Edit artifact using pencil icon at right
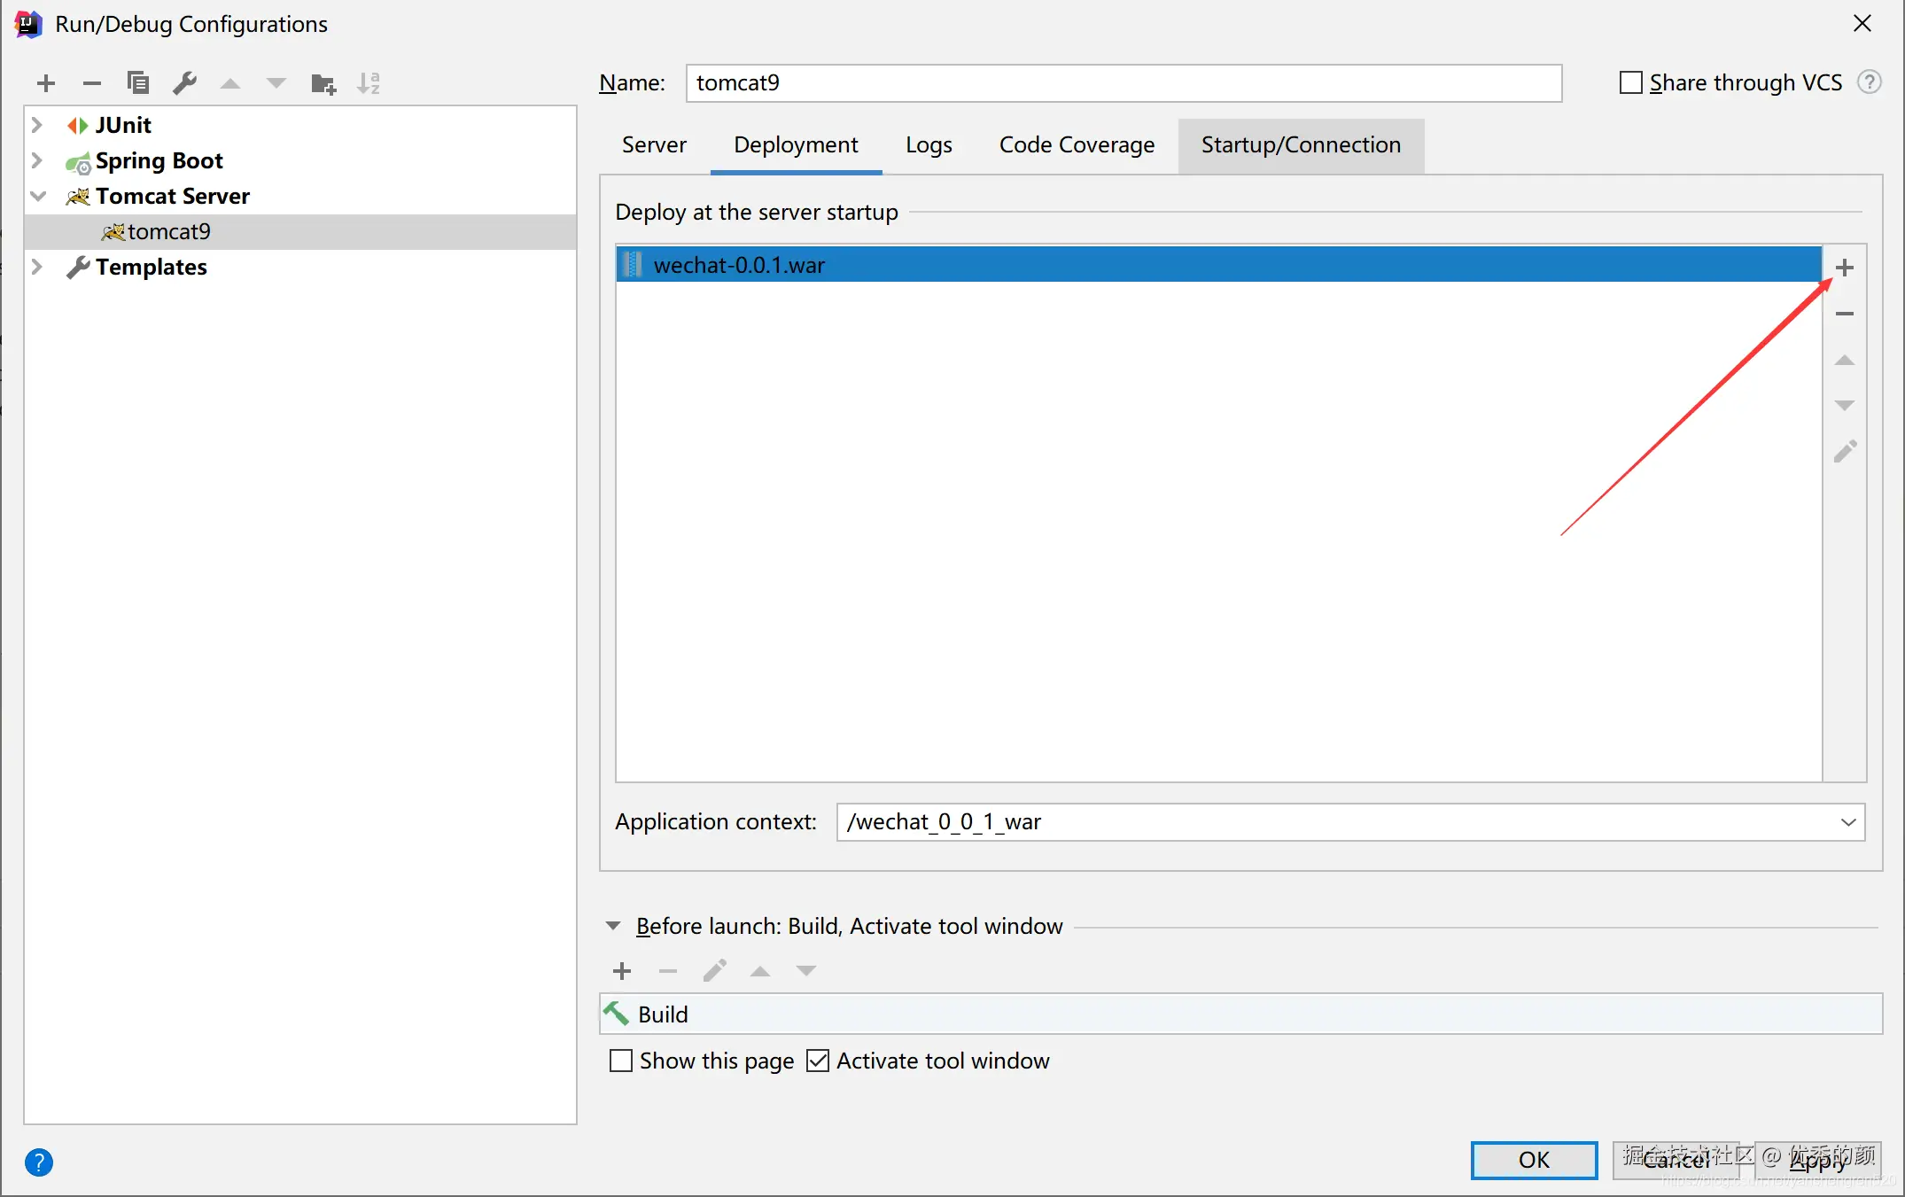The image size is (1905, 1197). pos(1845,452)
